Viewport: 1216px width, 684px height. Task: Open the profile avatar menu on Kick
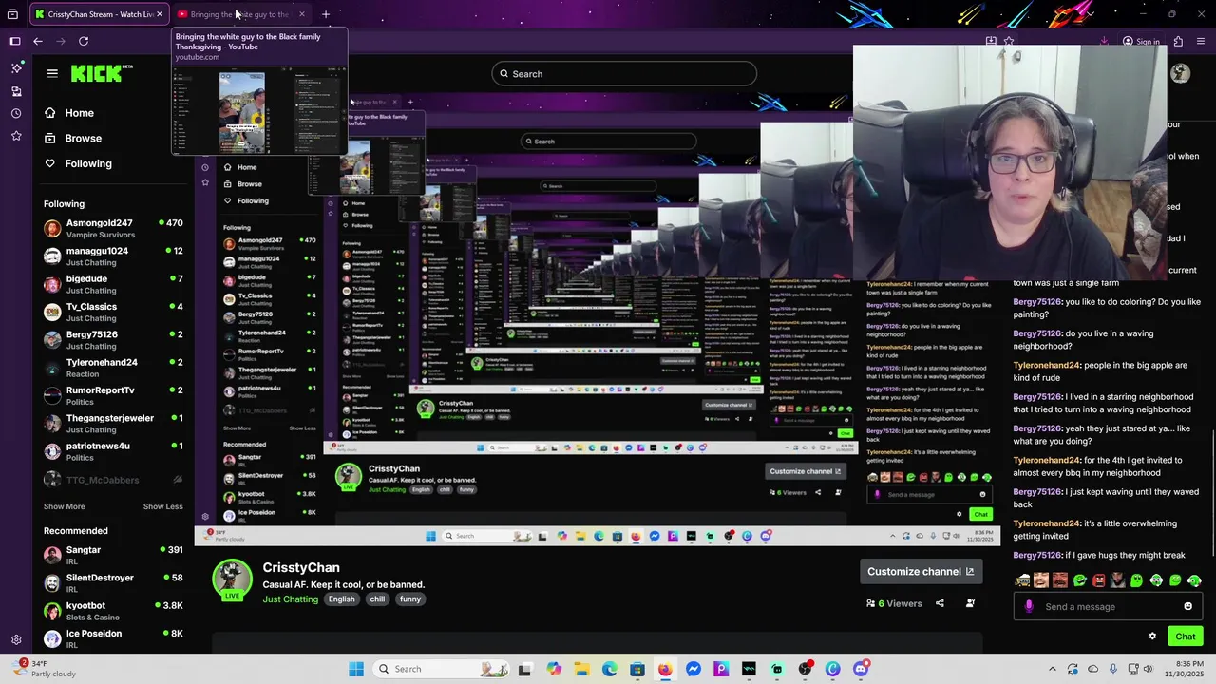1181,73
